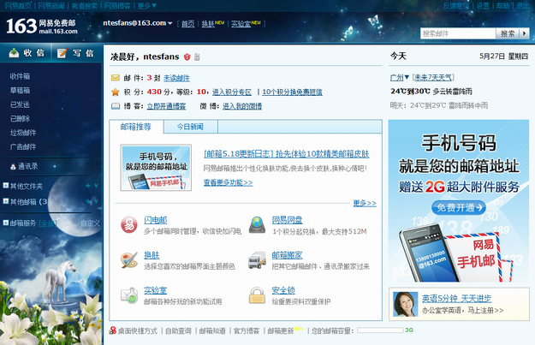The width and height of the screenshot is (535, 345).
Task: Open the 更多 dropdown in top navigation
Action: (x=154, y=5)
